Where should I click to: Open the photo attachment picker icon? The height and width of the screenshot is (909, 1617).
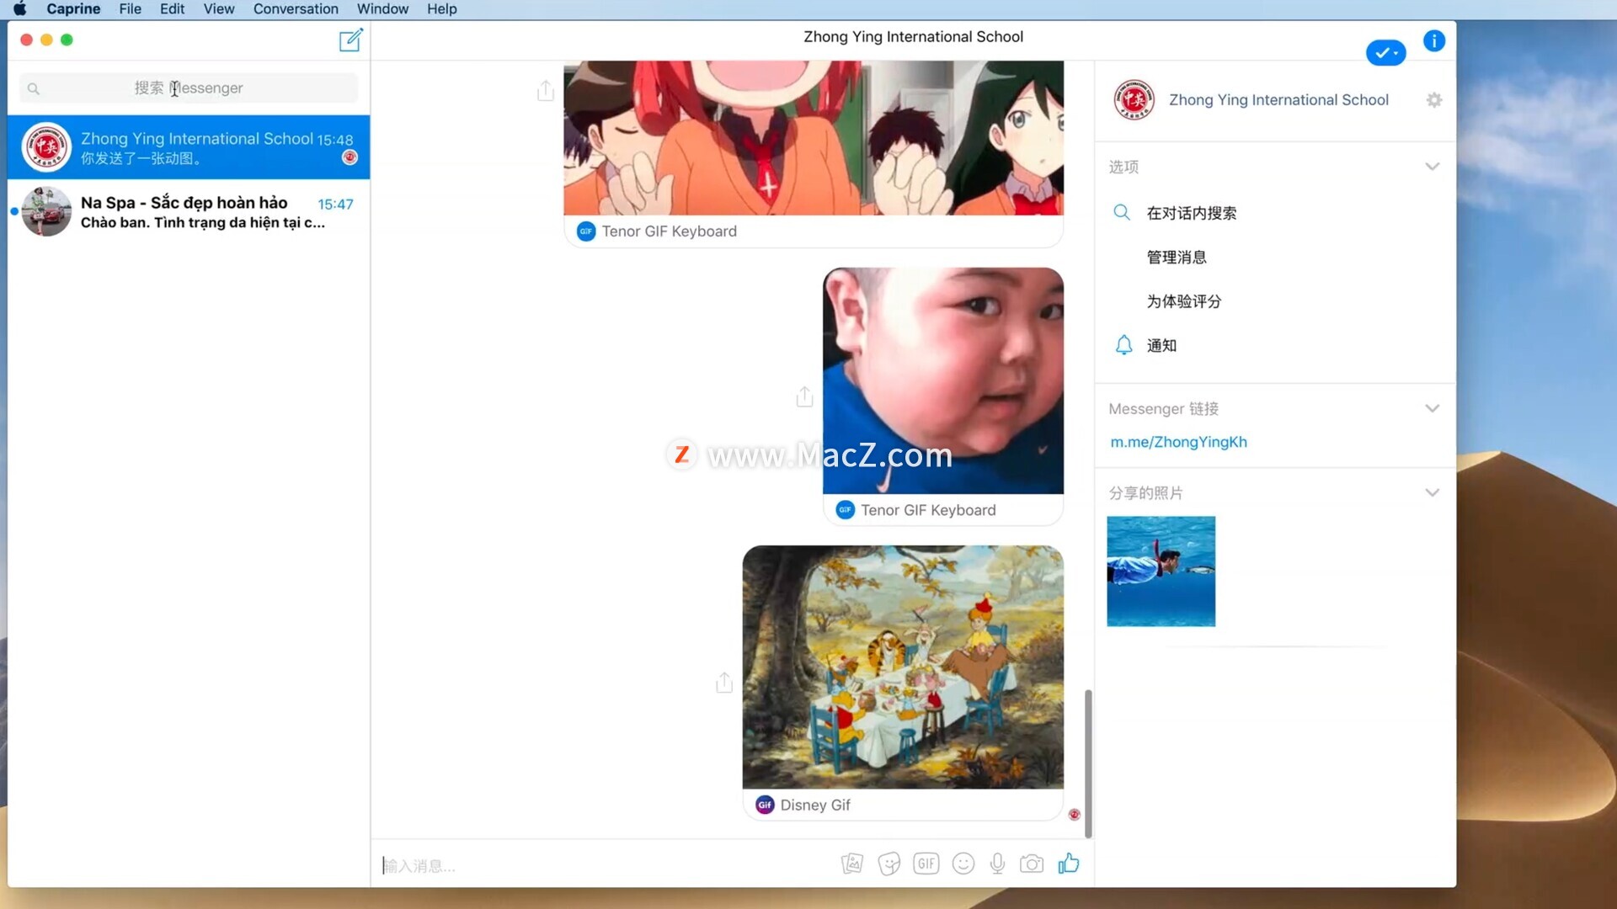[852, 864]
